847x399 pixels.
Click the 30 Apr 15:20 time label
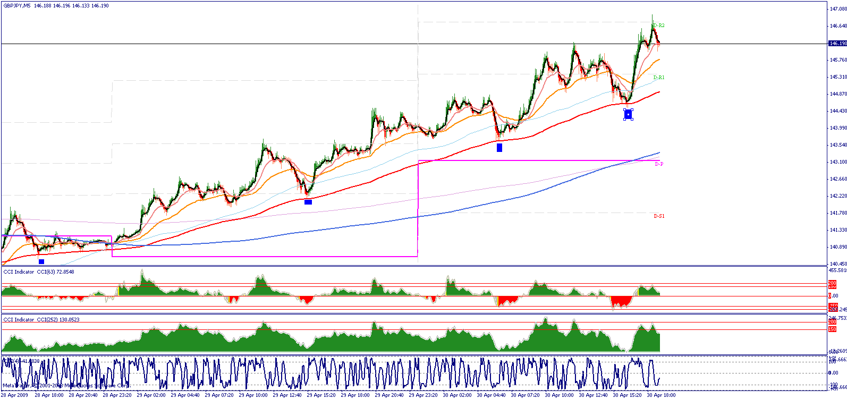pos(628,395)
